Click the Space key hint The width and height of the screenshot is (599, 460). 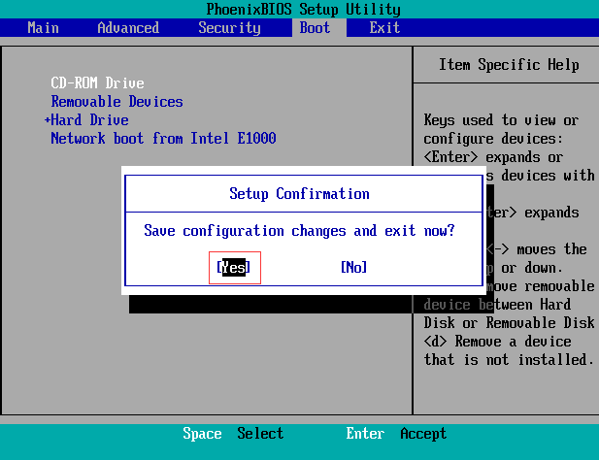coord(202,433)
